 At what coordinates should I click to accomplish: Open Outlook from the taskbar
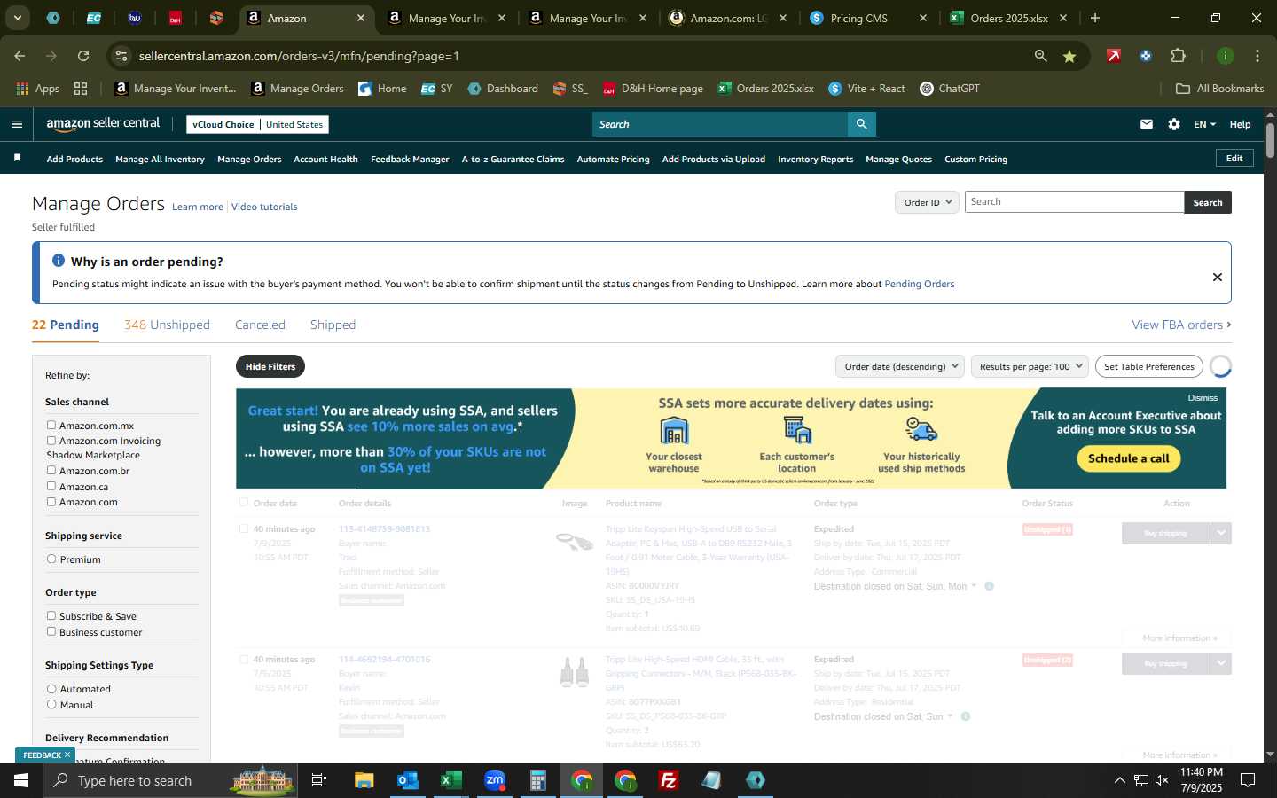pos(407,780)
